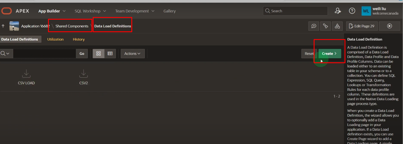Go to the Gallery
This screenshot has width=403, height=144.
pyautogui.click(x=169, y=11)
